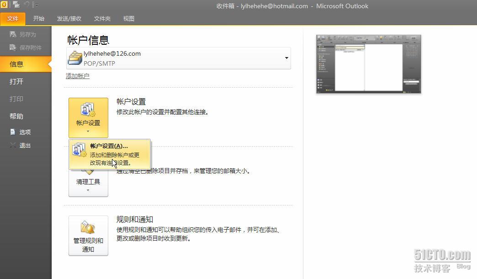Switch to the 视图 tab
The height and width of the screenshot is (279, 477).
coord(129,19)
